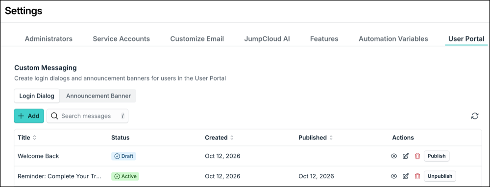Click the Custom Messaging heading

tap(46, 67)
